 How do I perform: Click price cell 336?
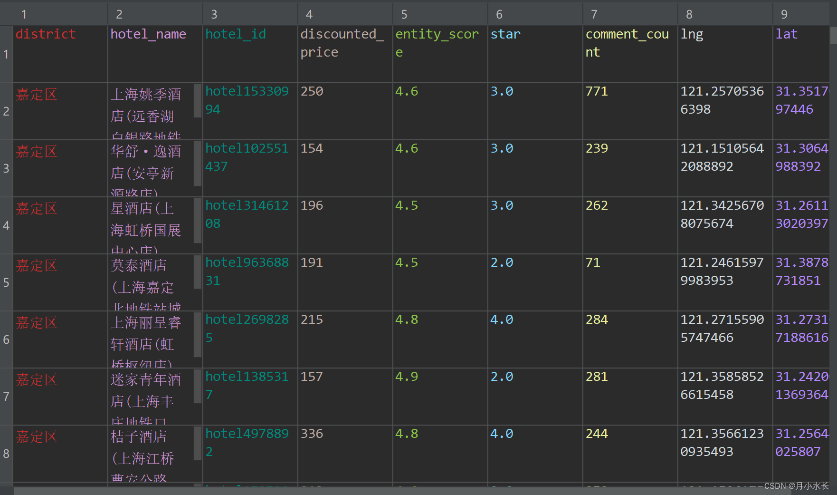click(345, 454)
